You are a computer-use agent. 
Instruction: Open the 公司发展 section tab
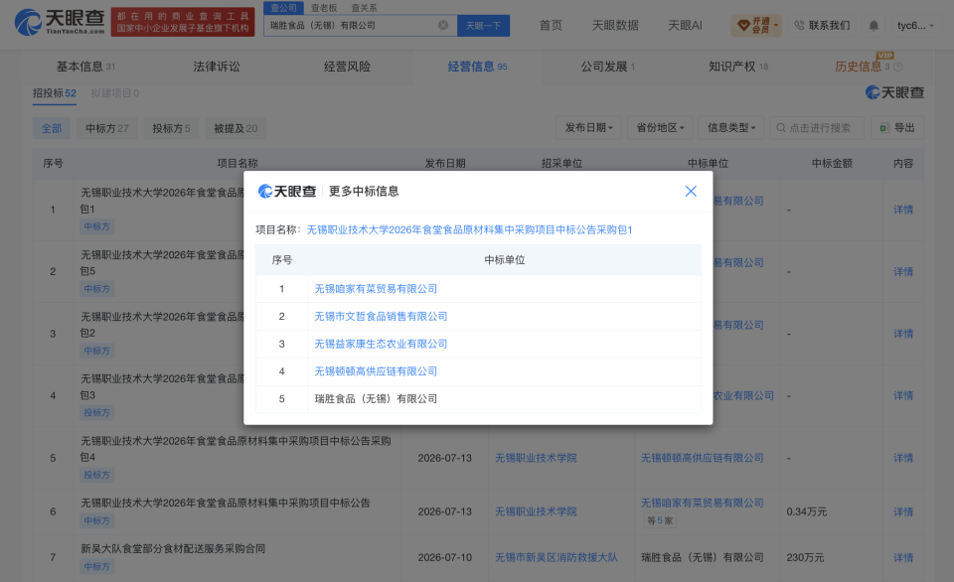pos(608,67)
